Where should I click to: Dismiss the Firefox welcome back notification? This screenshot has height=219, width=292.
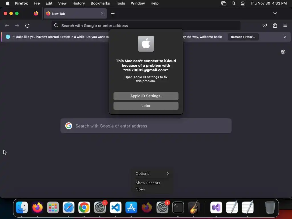coord(285,37)
